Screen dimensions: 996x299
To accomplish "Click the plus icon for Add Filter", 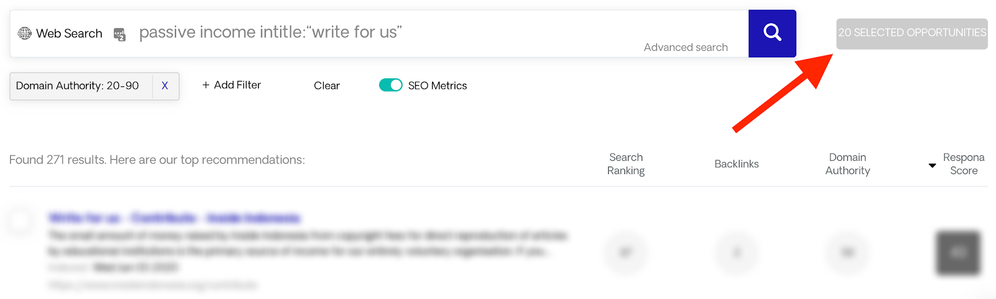I will [x=205, y=85].
